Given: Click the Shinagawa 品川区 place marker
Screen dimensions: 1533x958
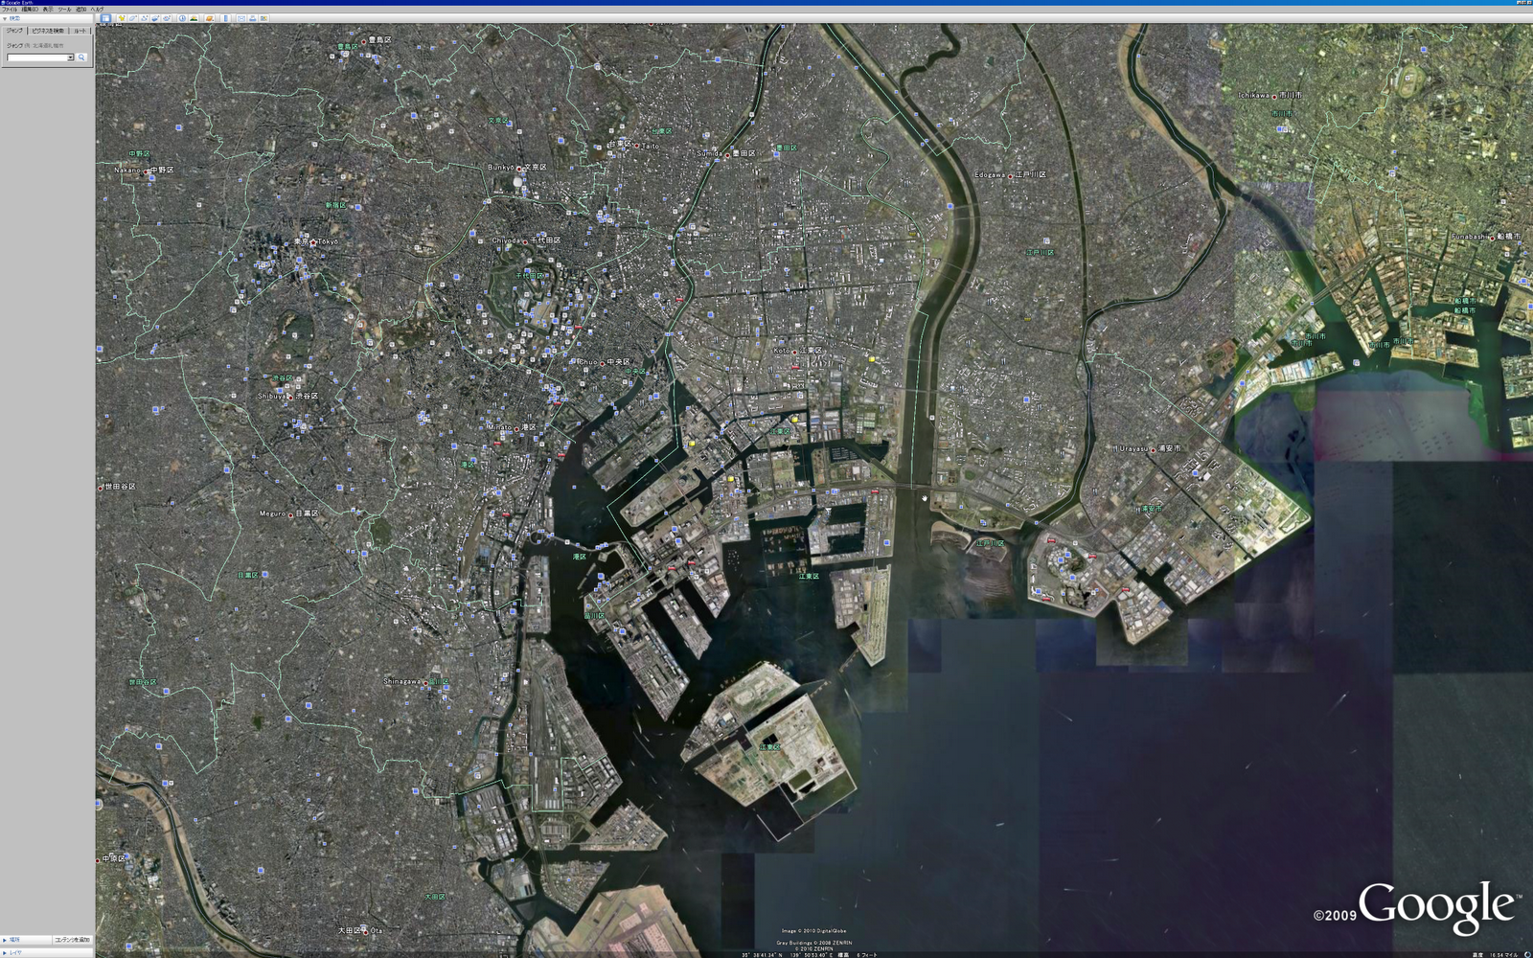Looking at the screenshot, I should coord(424,682).
